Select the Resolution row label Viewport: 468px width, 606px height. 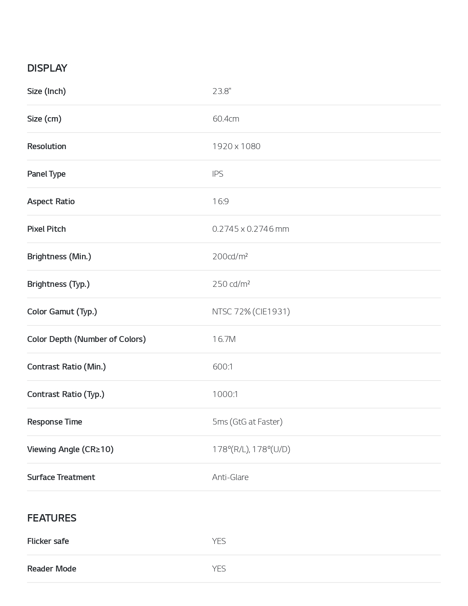(x=47, y=146)
